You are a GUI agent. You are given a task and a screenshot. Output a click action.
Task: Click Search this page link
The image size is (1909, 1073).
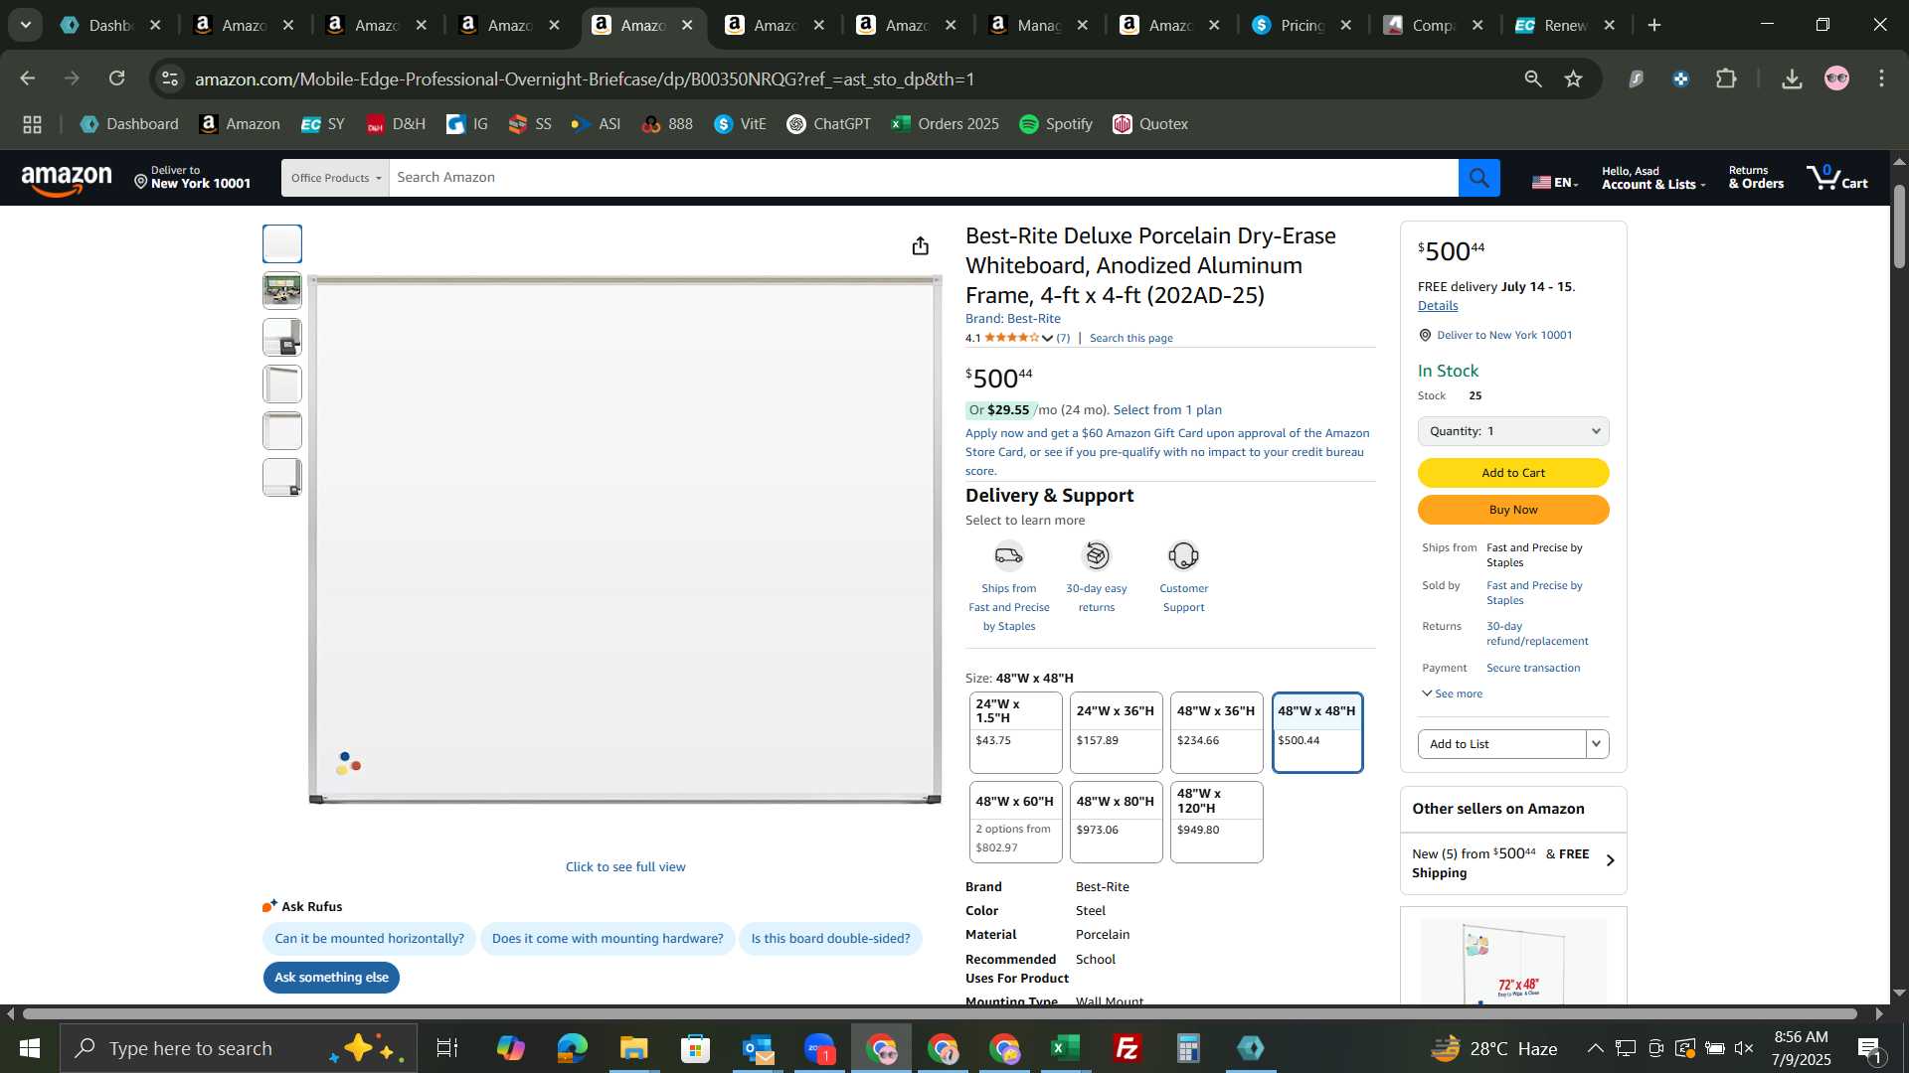[1130, 339]
